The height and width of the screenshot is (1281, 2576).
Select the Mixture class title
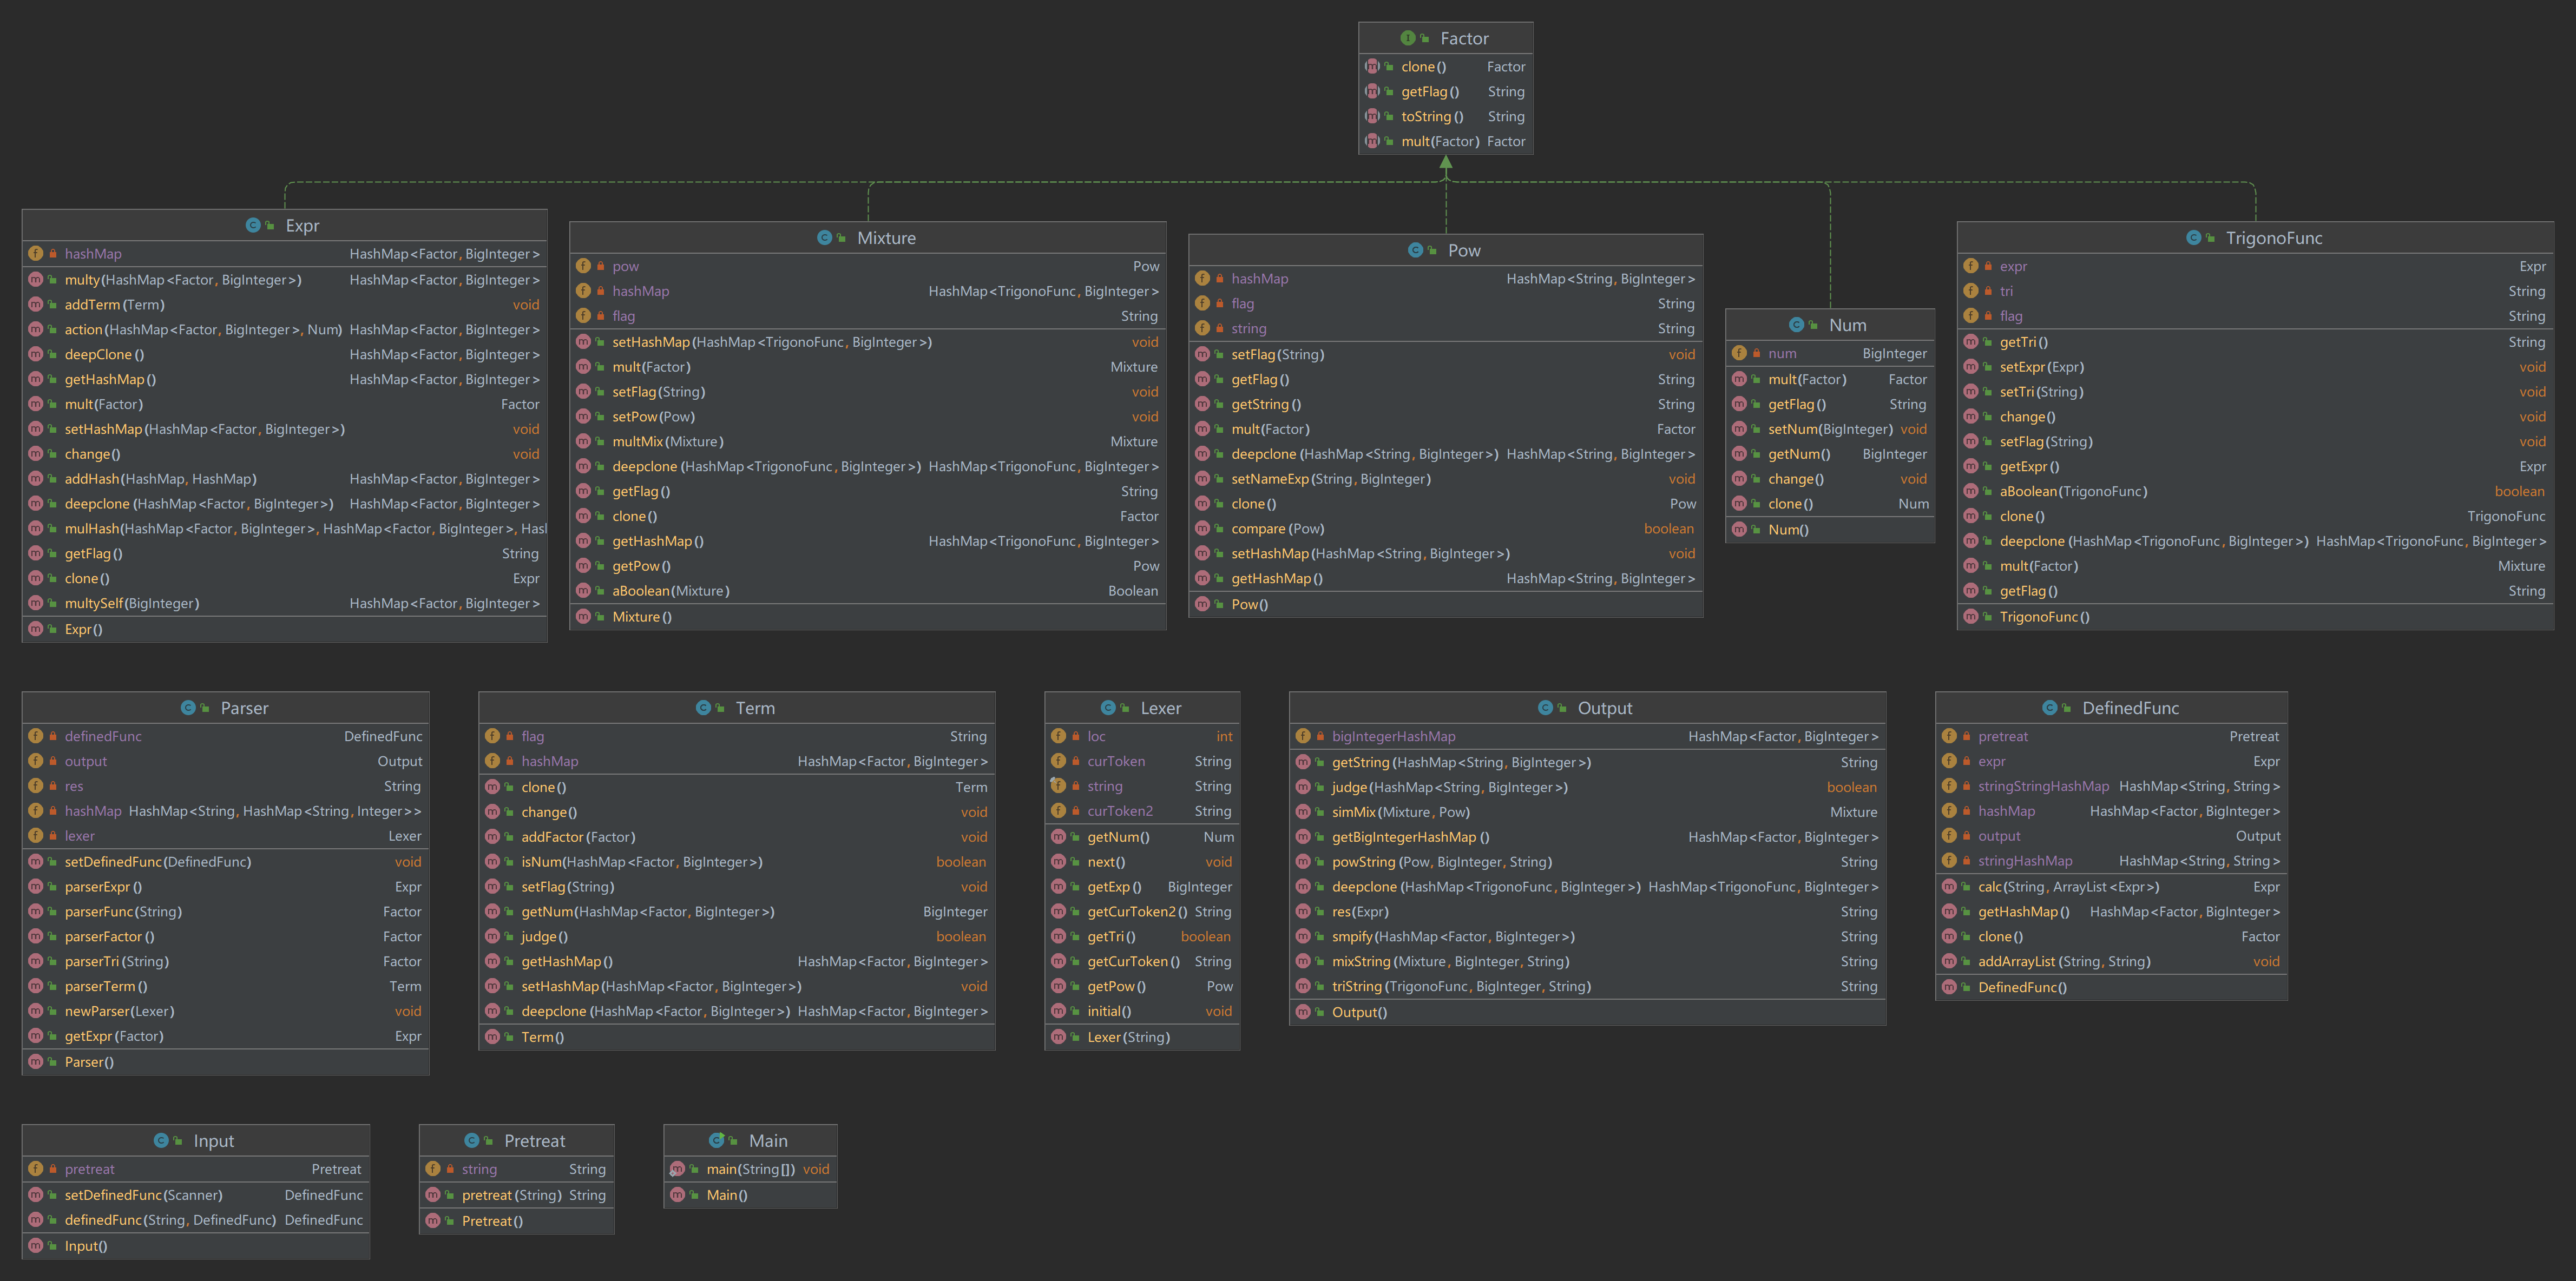coord(886,237)
